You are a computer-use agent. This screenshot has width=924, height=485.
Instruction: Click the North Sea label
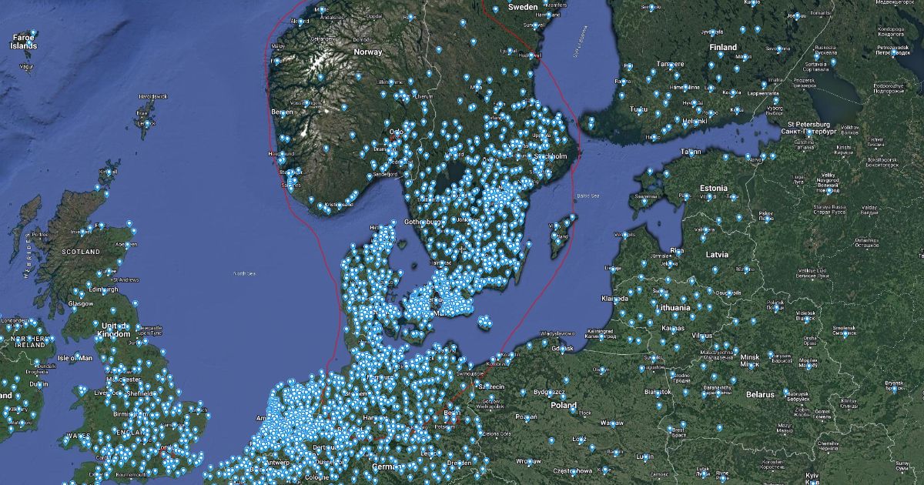pos(244,273)
